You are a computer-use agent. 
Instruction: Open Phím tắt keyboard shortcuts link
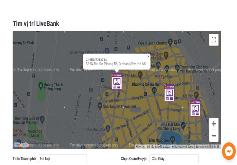[140, 147]
